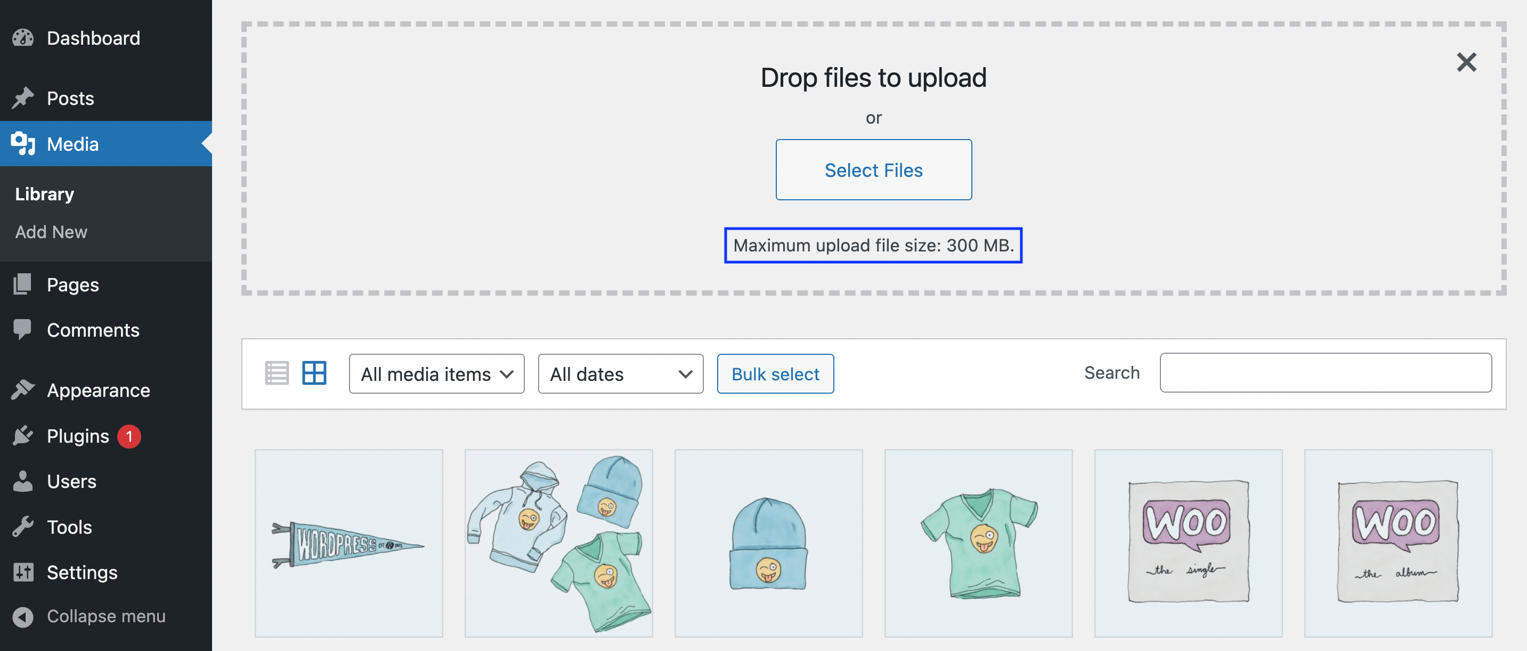This screenshot has width=1527, height=651.
Task: Open the Users profile icon
Action: point(22,482)
